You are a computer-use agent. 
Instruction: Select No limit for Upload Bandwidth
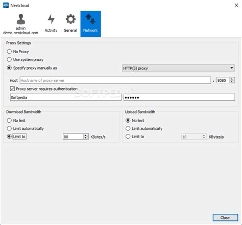coord(135,120)
